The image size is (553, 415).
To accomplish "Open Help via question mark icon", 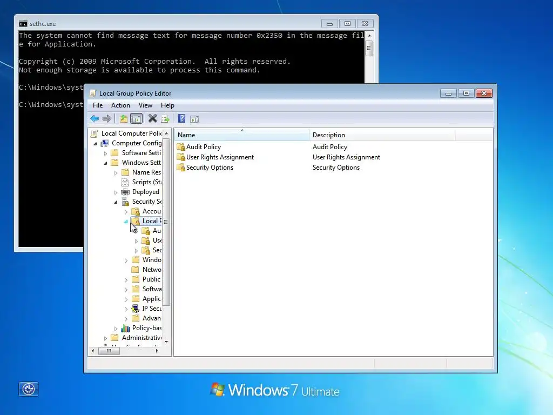I will pyautogui.click(x=181, y=118).
